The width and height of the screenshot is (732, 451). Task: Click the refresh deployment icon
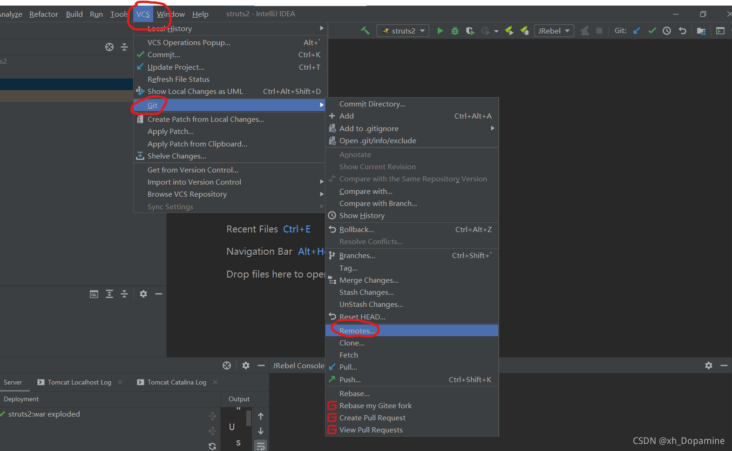pyautogui.click(x=212, y=446)
